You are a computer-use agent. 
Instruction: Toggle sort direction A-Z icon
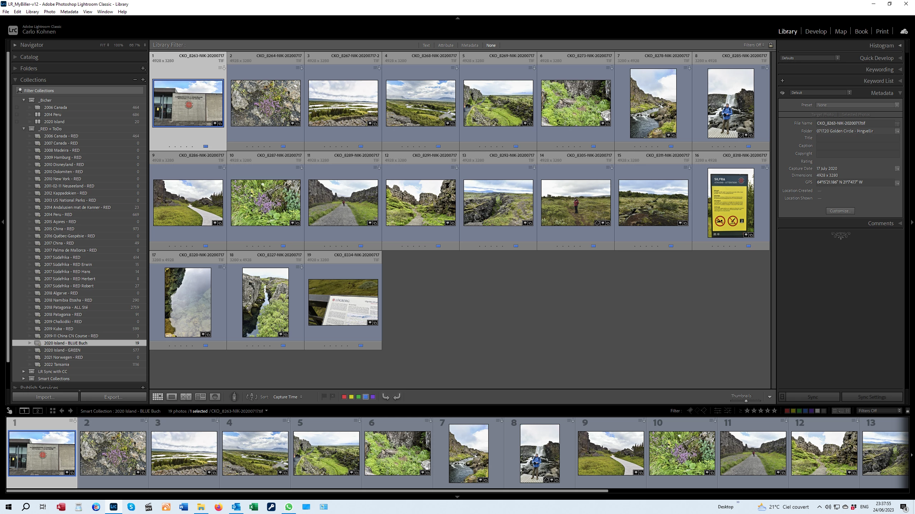point(252,397)
